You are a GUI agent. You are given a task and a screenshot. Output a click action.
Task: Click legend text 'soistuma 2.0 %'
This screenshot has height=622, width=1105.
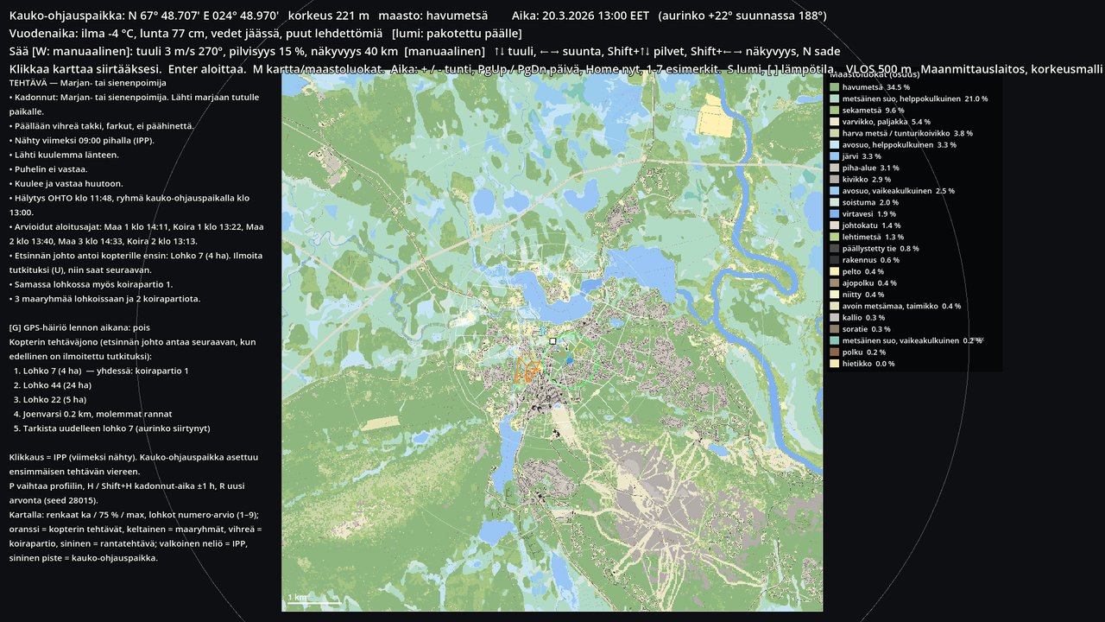[868, 202]
